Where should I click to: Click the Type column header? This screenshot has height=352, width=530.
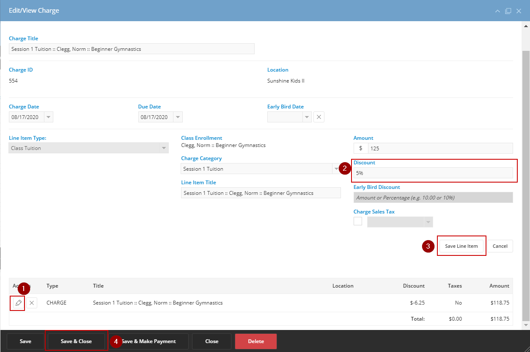52,286
